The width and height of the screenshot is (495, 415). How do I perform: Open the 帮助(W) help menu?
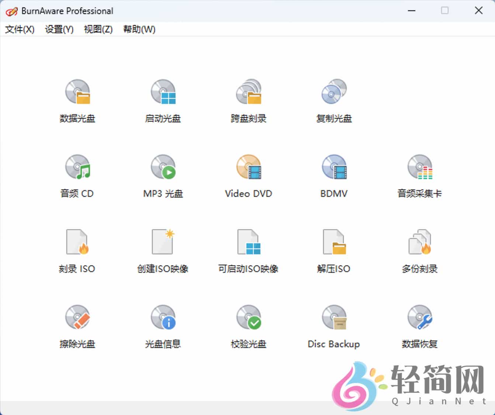click(x=139, y=29)
